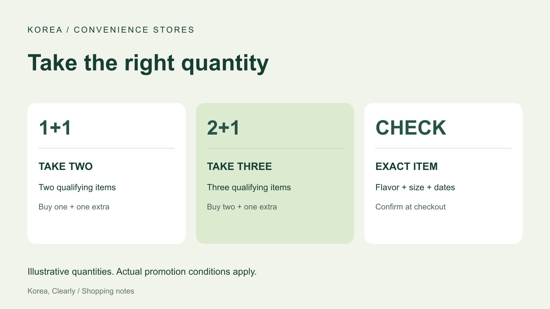Click 'Korea, Clearly / Shopping notes' footer

tap(81, 291)
